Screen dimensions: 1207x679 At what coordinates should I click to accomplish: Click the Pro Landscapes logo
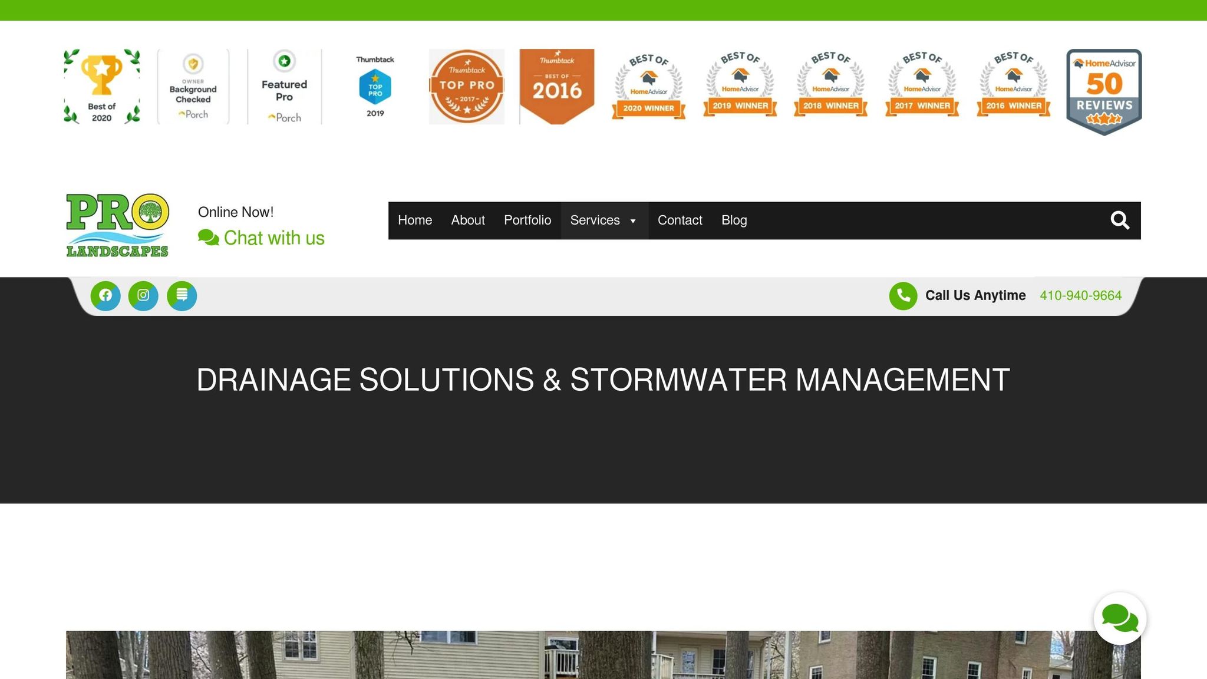(118, 225)
